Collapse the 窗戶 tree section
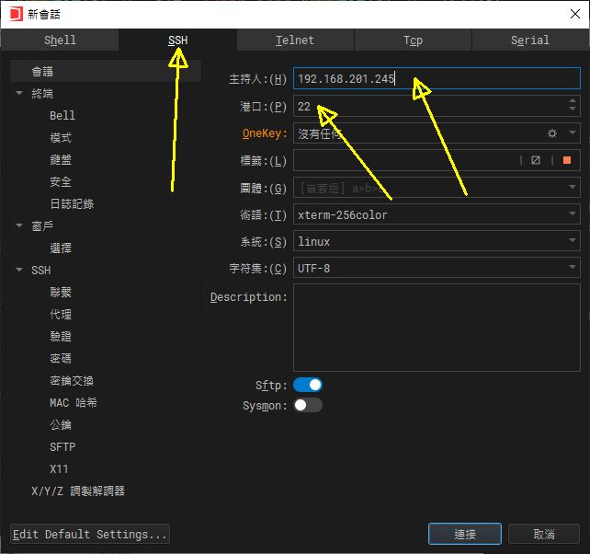The image size is (590, 554). point(19,226)
